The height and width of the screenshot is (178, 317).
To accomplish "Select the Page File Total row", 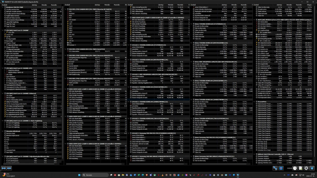I will pyautogui.click(x=32, y=24).
